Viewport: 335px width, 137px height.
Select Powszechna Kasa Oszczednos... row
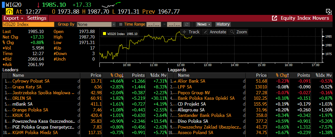point(84,121)
